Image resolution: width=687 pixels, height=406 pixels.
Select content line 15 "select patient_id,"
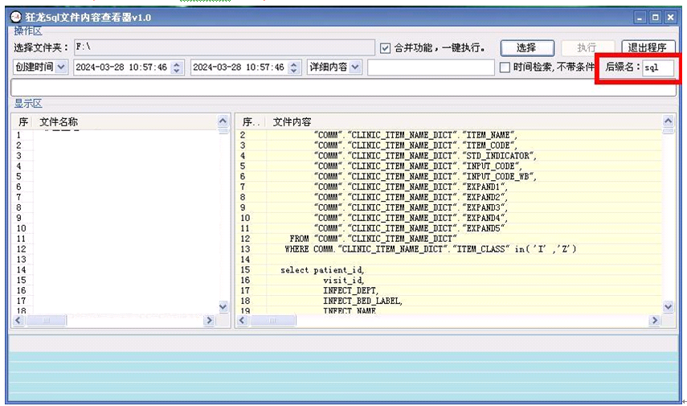click(449, 269)
